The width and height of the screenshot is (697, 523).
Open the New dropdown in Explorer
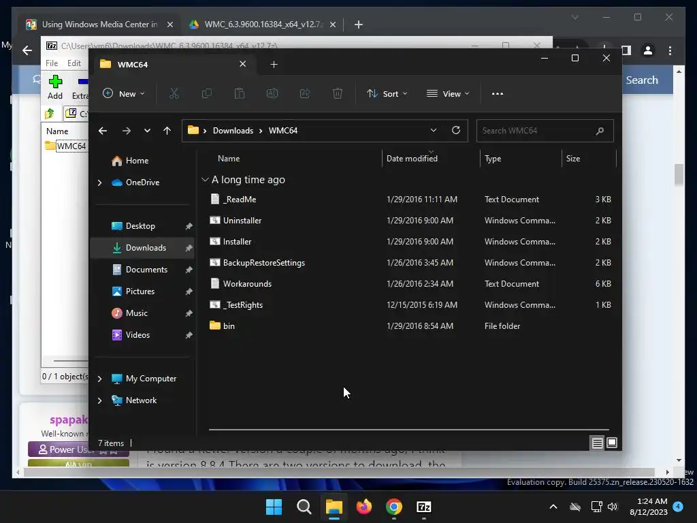[x=124, y=94]
